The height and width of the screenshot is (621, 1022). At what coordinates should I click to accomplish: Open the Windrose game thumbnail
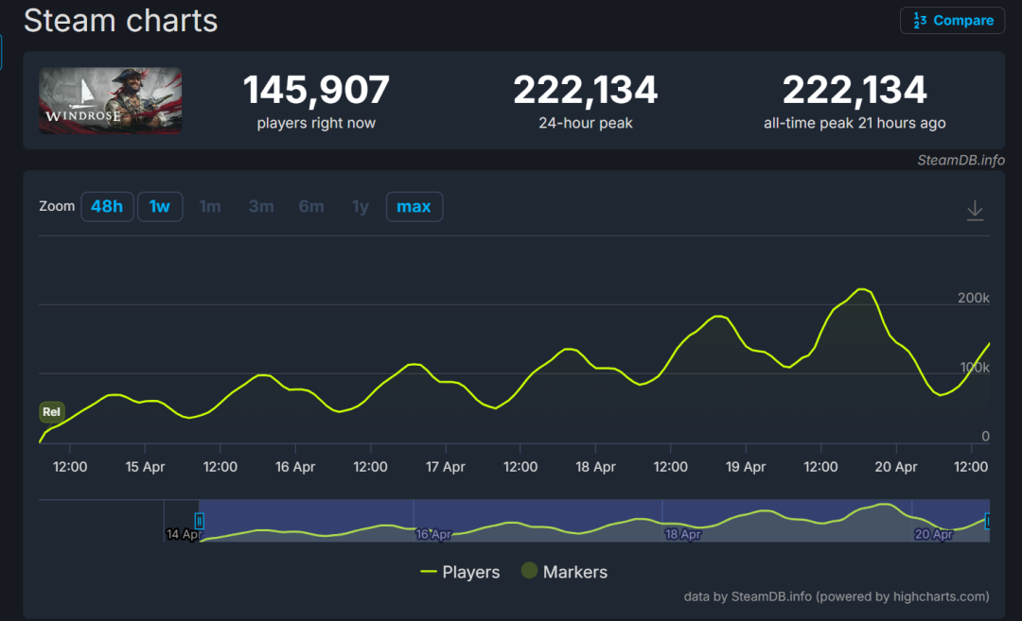click(110, 100)
